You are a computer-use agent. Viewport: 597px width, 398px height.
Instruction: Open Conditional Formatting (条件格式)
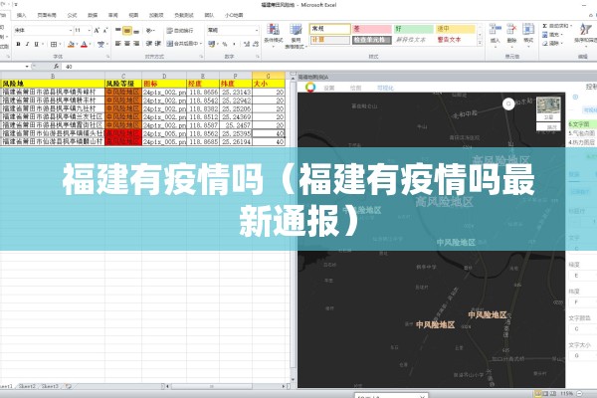click(273, 35)
